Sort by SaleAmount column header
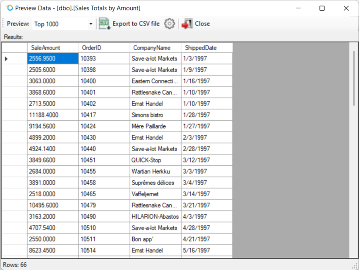Screen dimensions: 359x270 (53, 48)
